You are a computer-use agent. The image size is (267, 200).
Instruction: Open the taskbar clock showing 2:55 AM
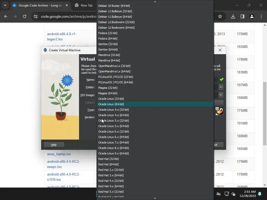click(248, 194)
